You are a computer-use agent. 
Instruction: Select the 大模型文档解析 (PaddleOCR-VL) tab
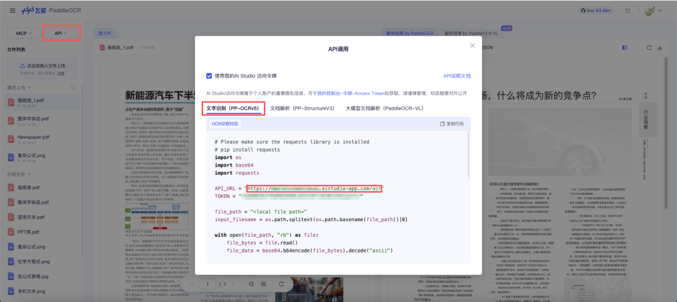384,108
